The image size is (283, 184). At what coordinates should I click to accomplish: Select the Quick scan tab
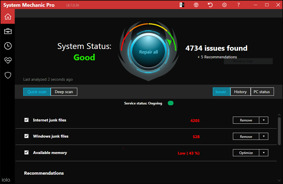click(37, 92)
